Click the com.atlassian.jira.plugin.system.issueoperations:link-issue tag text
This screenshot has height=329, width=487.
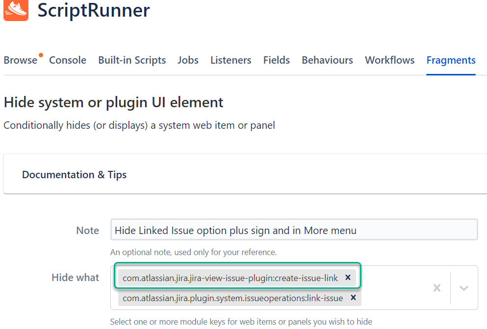[232, 298]
